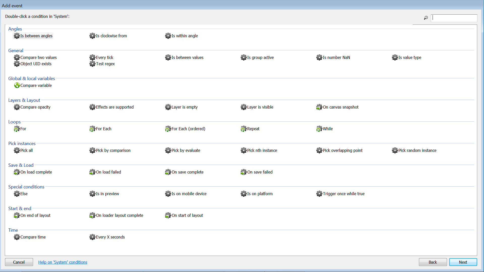The width and height of the screenshot is (484, 272).
Task: Click the 'Test regex' gear icon
Action: pos(92,64)
